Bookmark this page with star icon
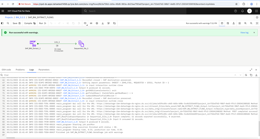This screenshot has width=260, height=139. pyautogui.click(x=236, y=4)
